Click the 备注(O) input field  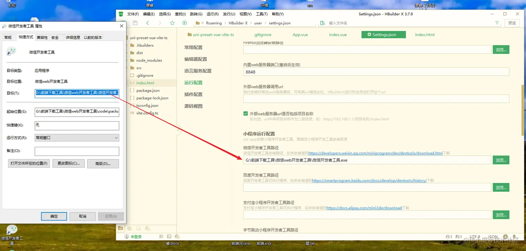(x=77, y=151)
